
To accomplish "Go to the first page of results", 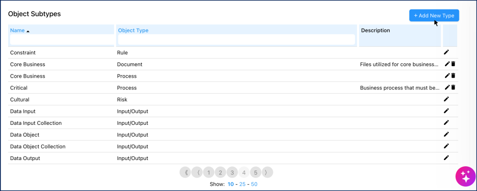I will tap(185, 172).
